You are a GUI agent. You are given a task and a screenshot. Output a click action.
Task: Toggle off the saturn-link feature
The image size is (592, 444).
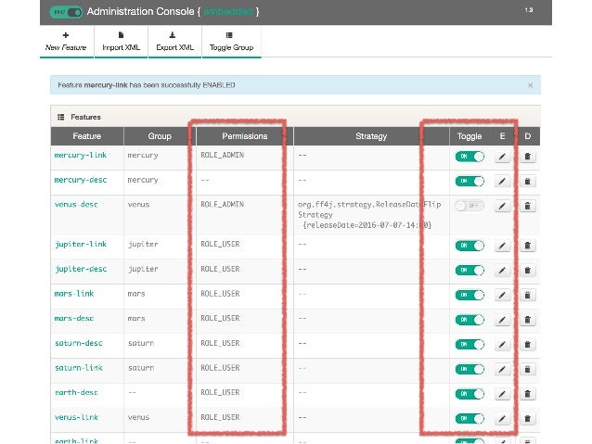(470, 369)
